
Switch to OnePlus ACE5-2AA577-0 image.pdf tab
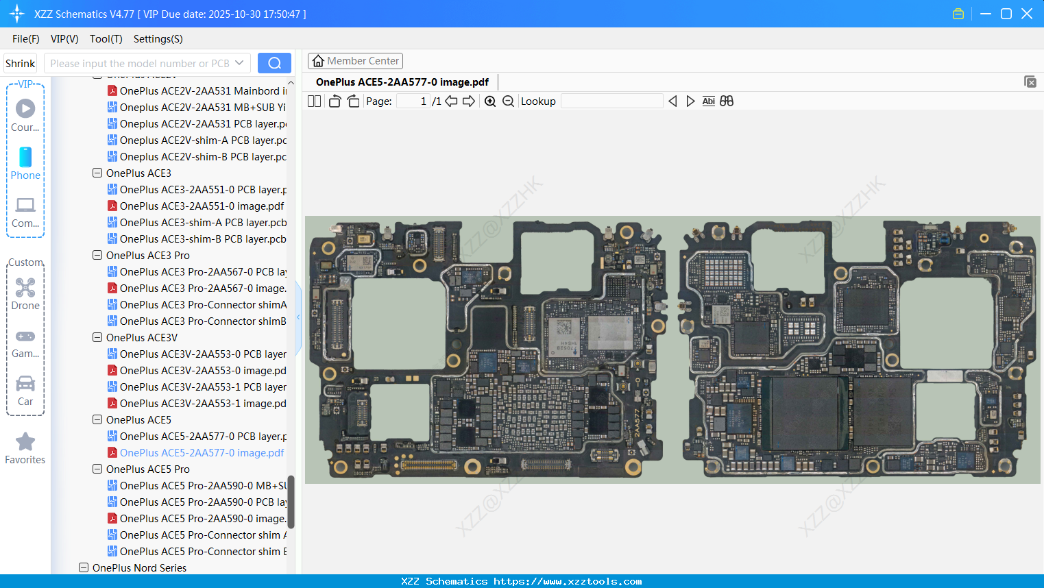point(404,82)
